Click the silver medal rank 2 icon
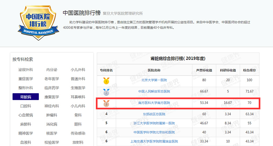273x146 pixels. pyautogui.click(x=106, y=92)
